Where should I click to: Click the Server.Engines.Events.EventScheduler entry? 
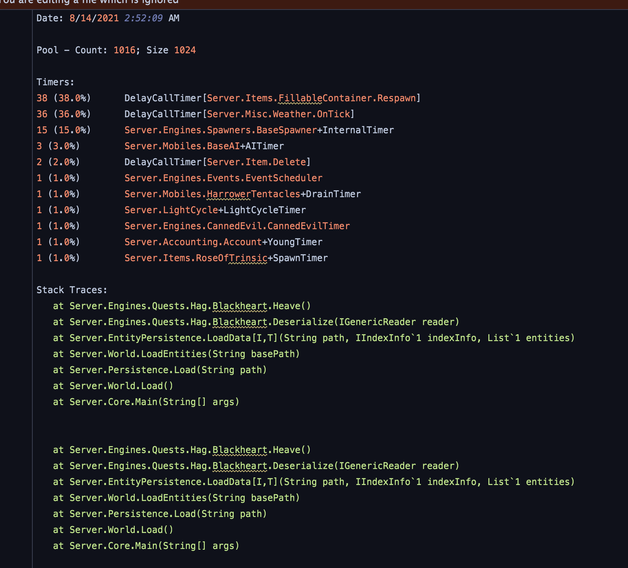(x=223, y=178)
